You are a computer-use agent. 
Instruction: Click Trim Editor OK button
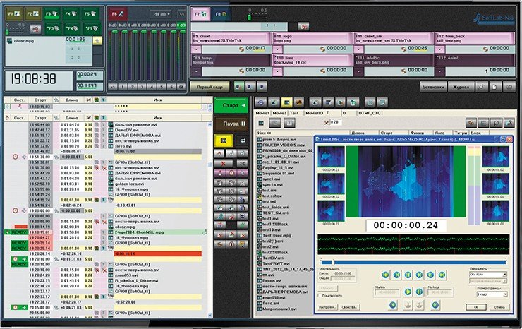click(x=476, y=306)
